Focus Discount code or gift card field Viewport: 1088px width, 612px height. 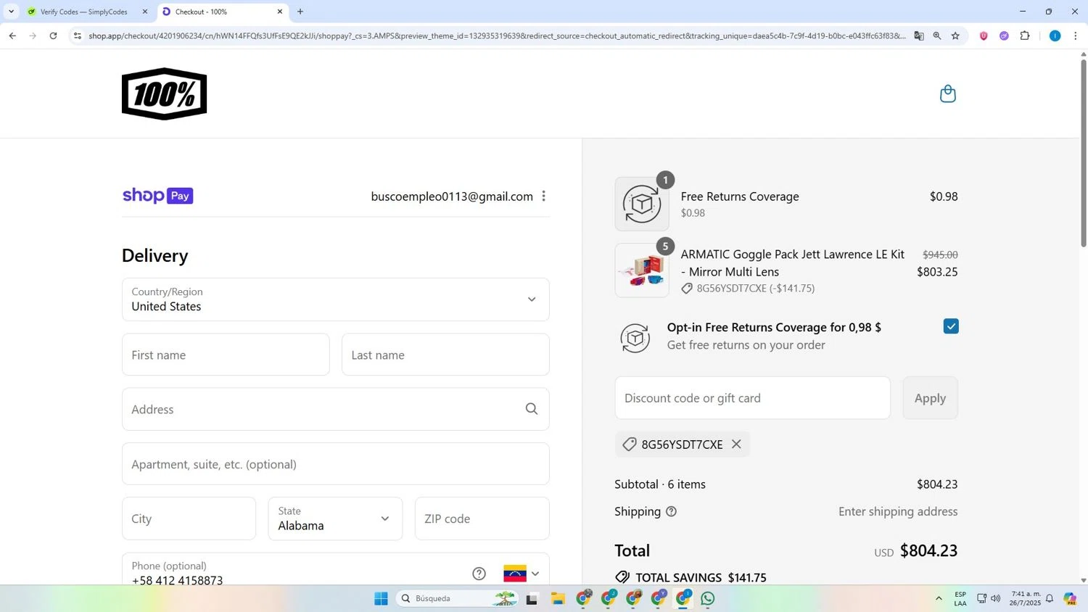click(x=752, y=397)
